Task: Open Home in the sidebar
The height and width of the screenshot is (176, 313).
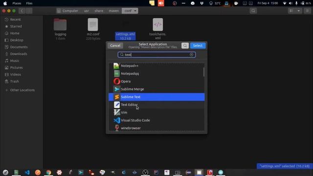Action: (15, 33)
